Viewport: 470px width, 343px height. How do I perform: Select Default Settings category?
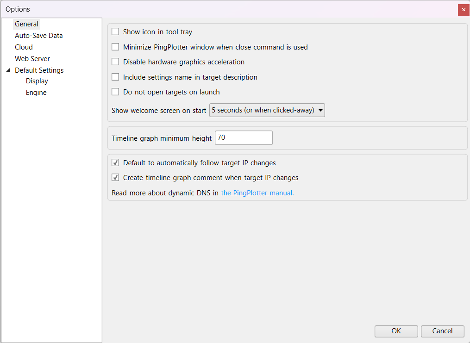[x=39, y=70]
